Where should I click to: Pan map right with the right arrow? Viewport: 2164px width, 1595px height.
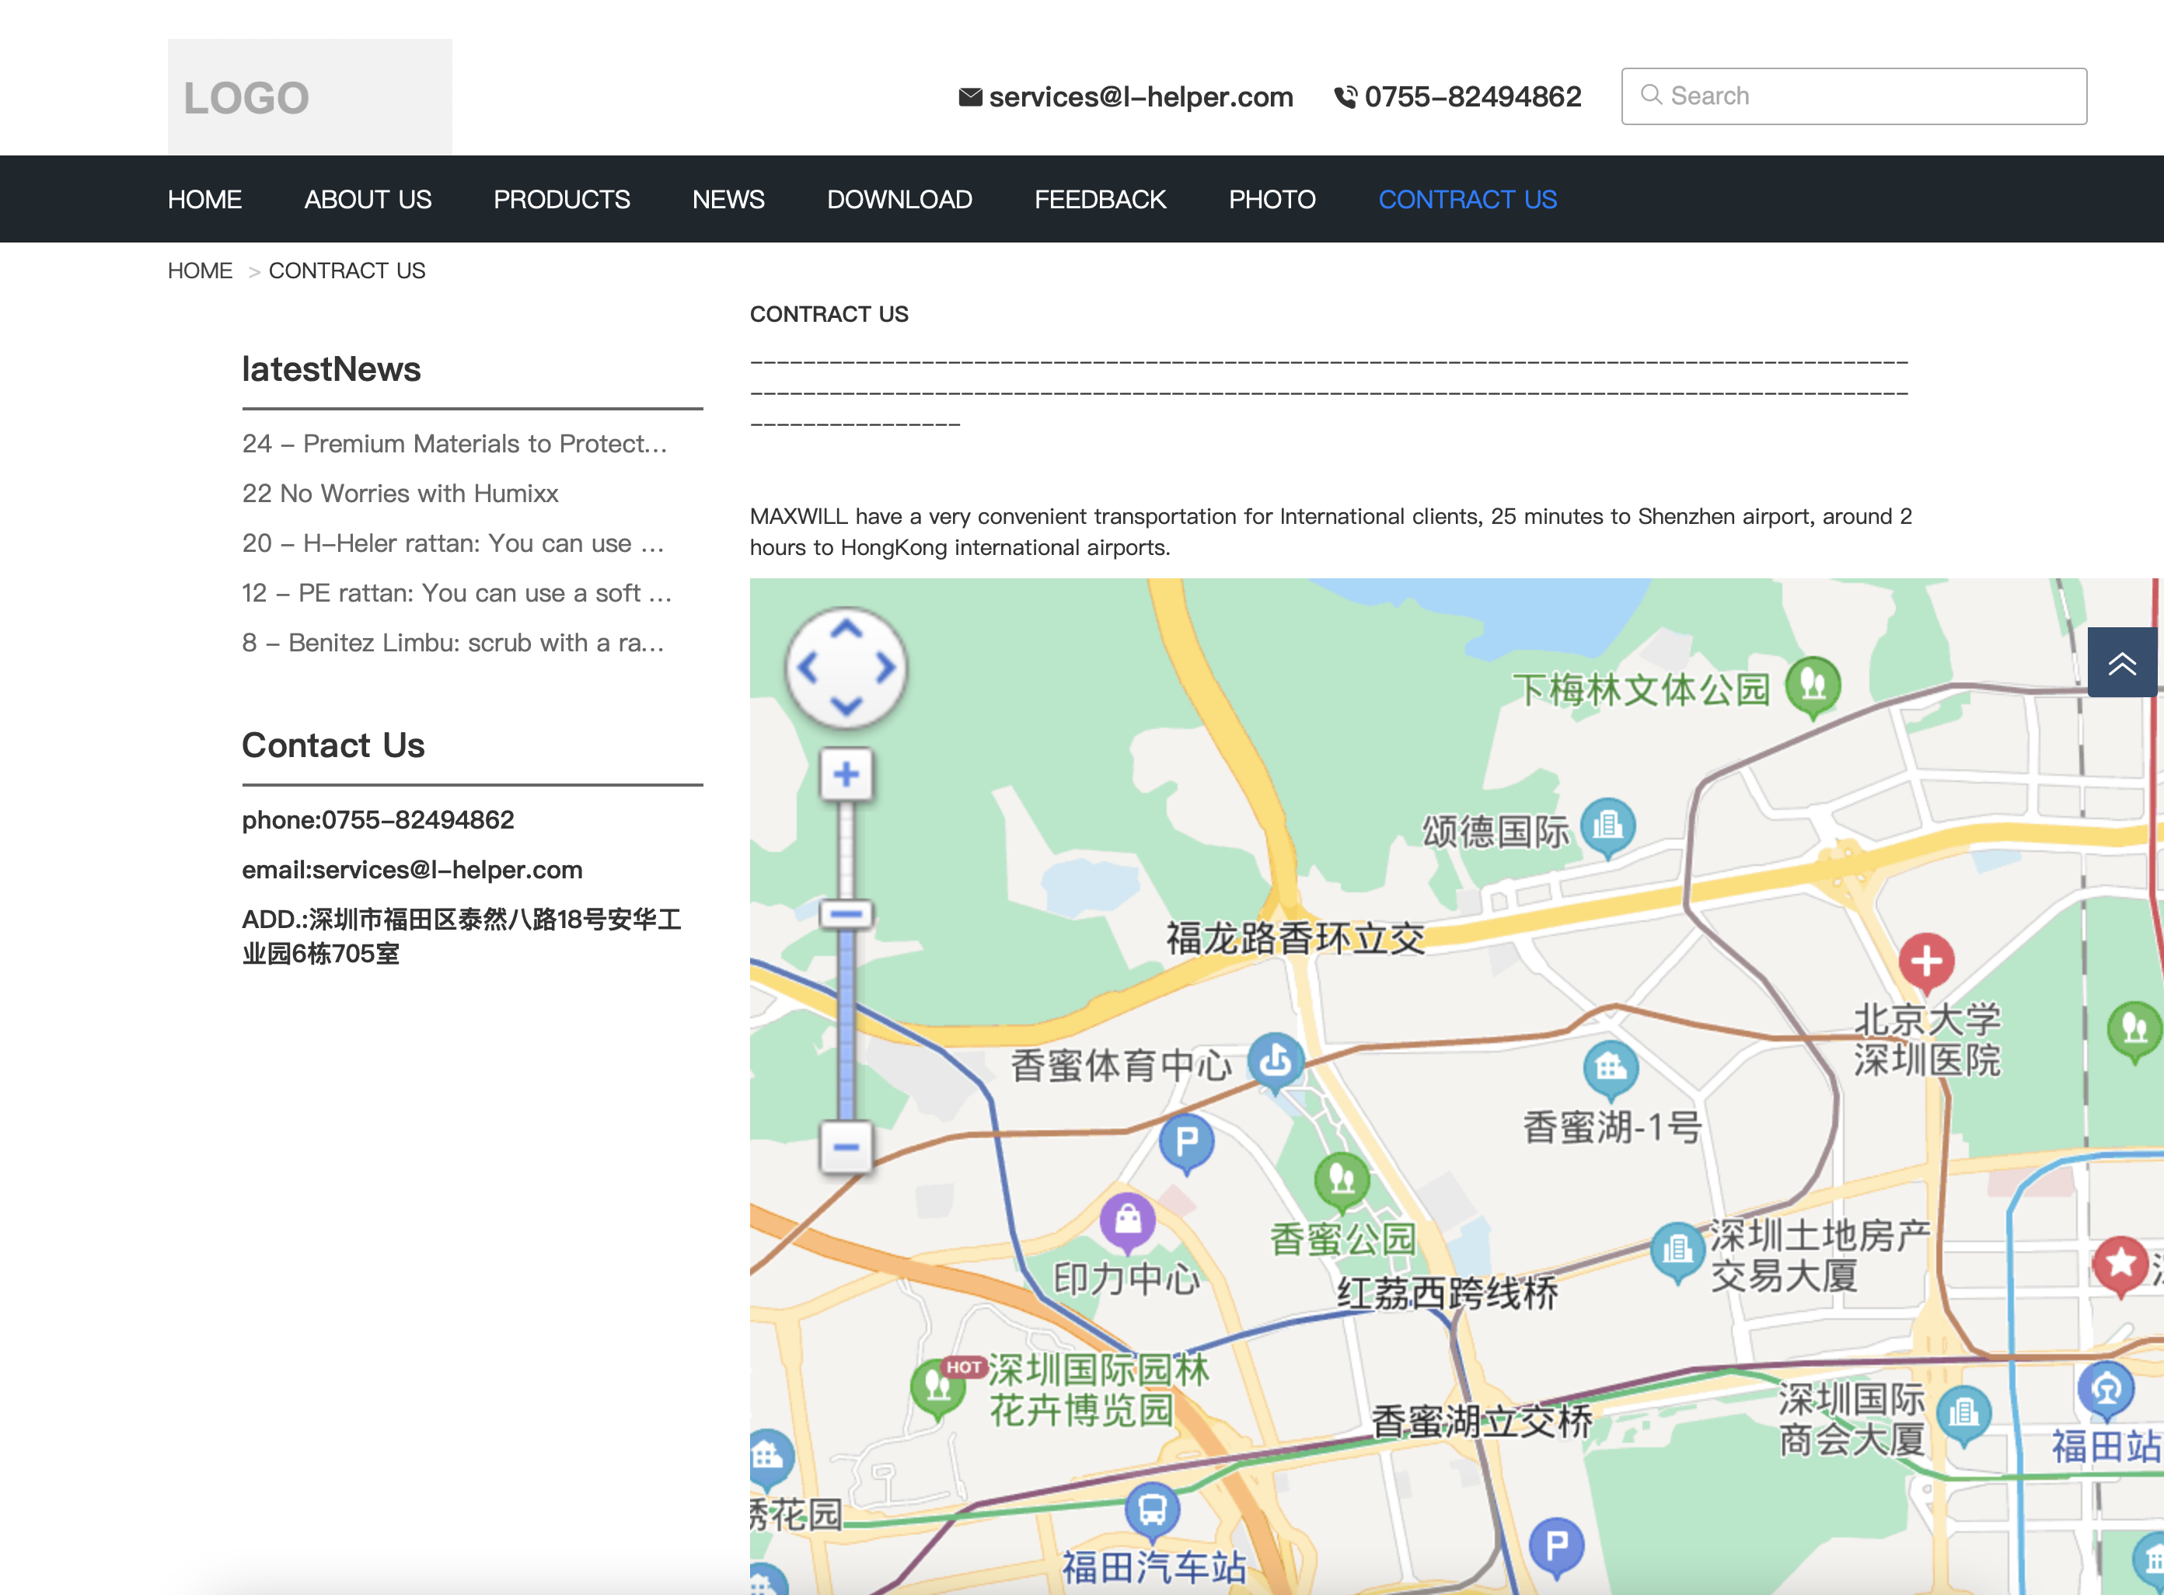click(885, 668)
